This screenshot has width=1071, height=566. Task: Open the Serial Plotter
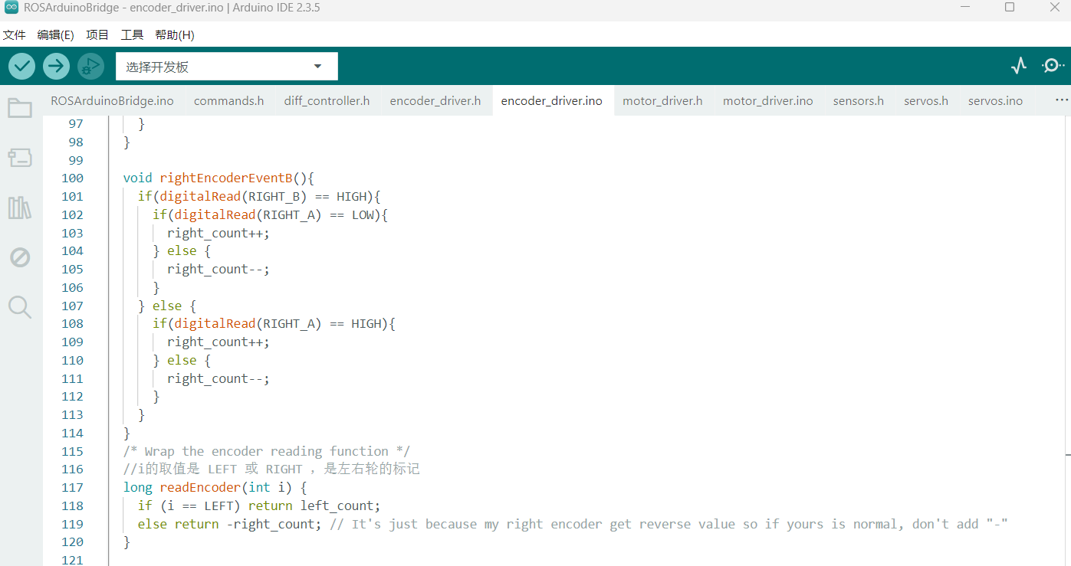pyautogui.click(x=1018, y=66)
